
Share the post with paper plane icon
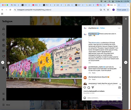[x=93, y=87]
